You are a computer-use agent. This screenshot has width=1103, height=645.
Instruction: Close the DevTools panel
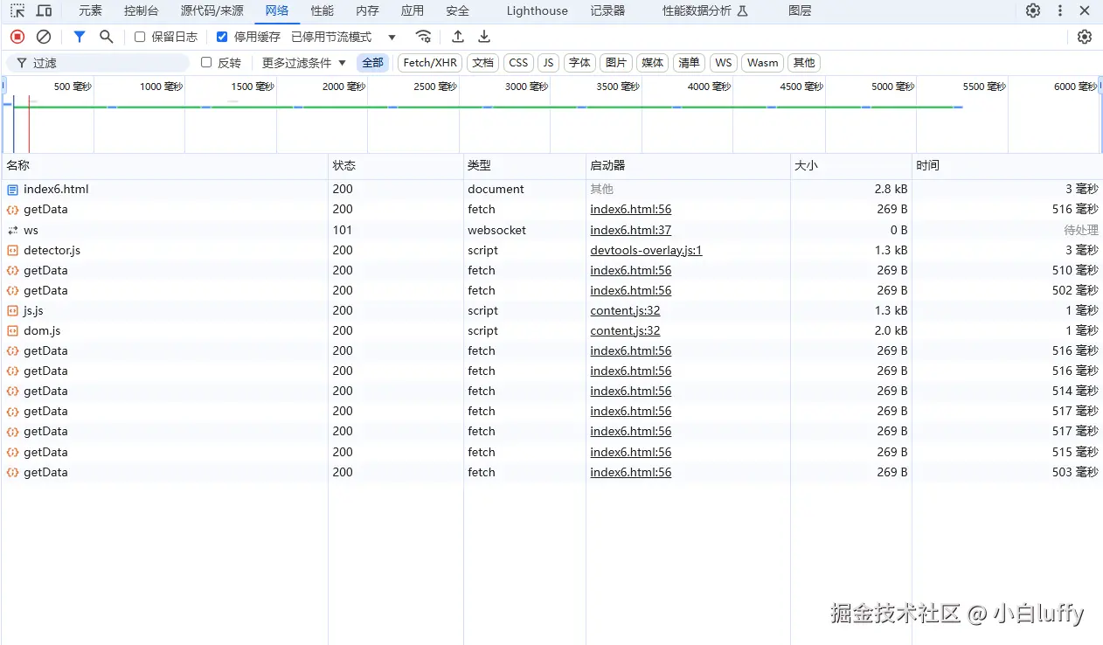(1085, 11)
